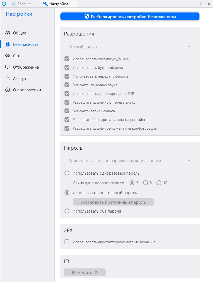213x282 pixels.
Task: Switch to the Главная tab
Action: (x=22, y=4)
